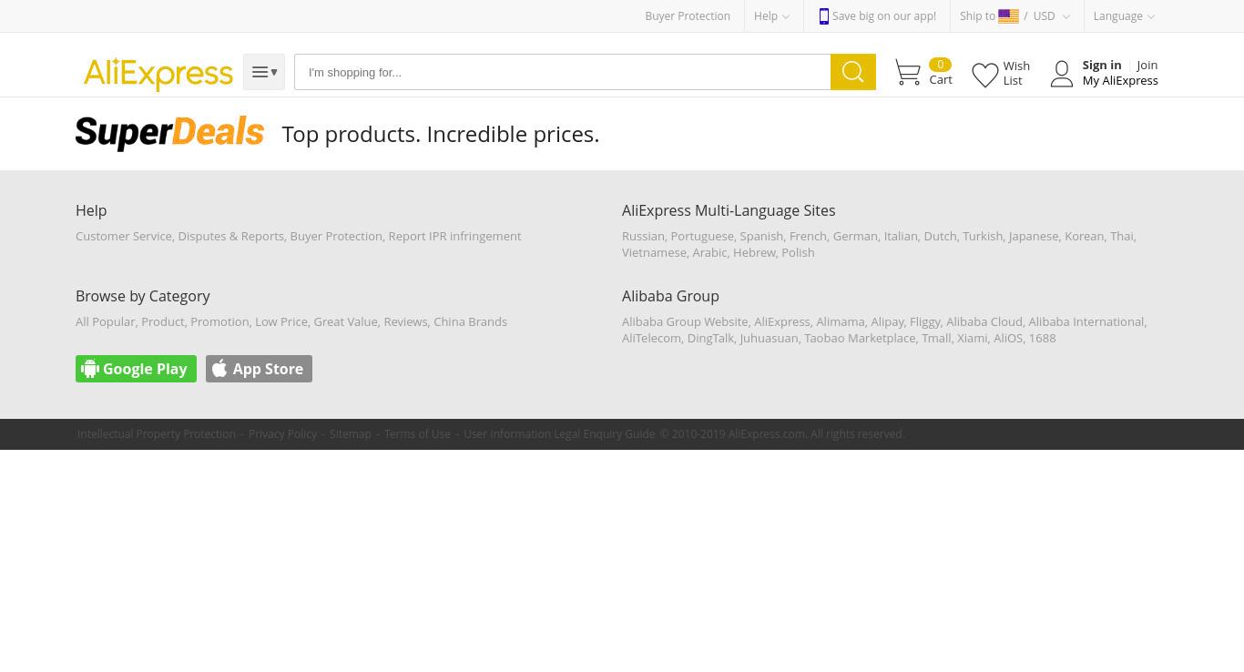Open the DingTalk link
This screenshot has width=1244, height=672.
[710, 338]
